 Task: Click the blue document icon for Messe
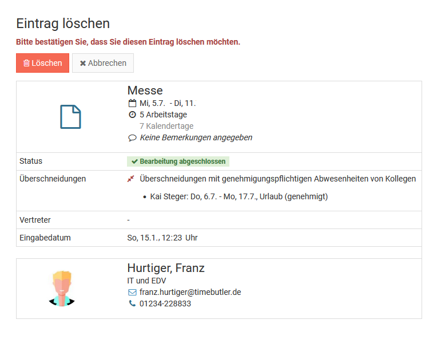[70, 117]
